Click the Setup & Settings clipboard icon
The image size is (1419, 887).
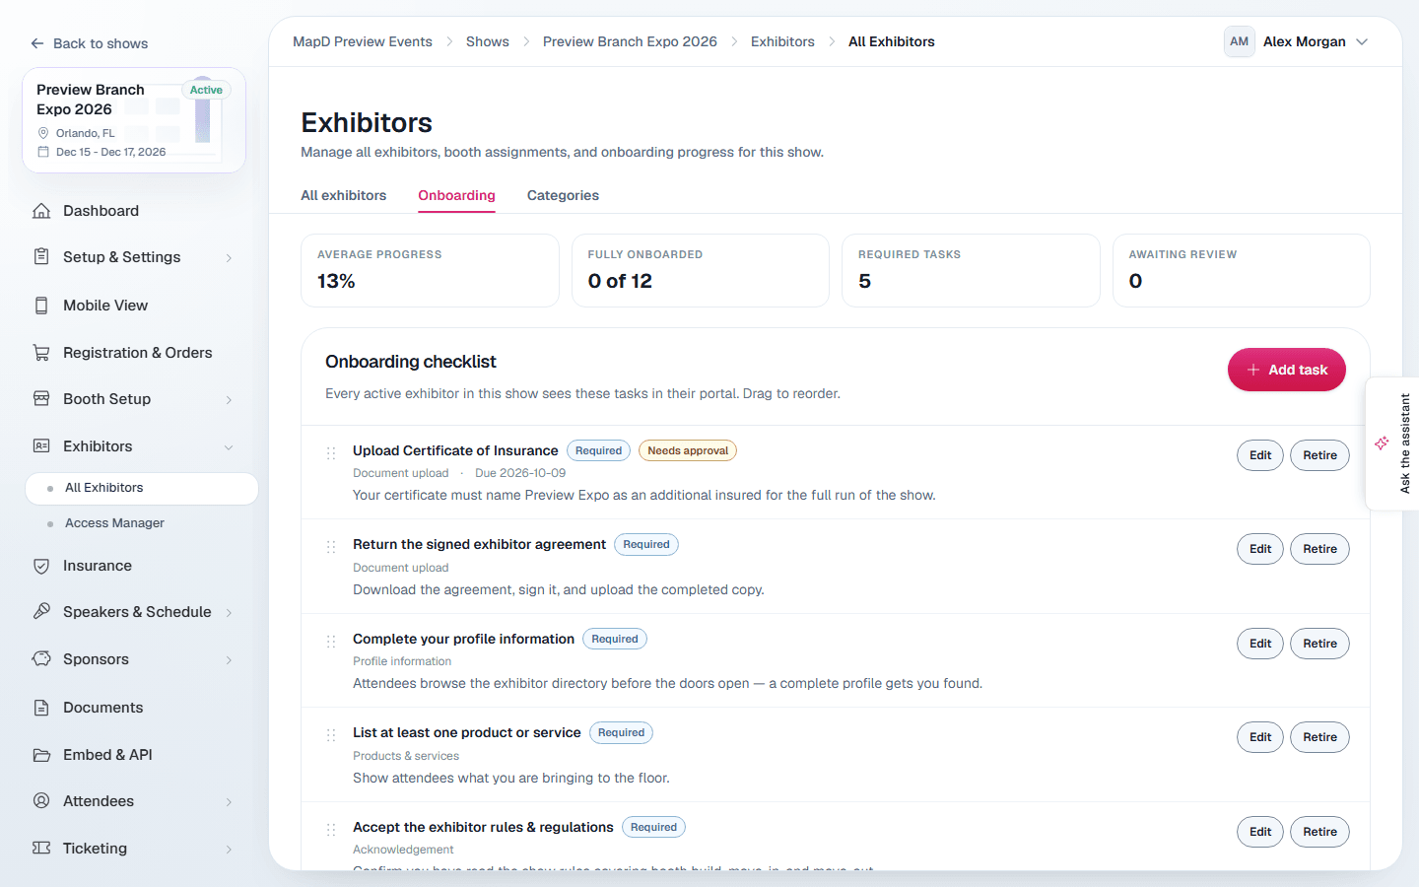(x=41, y=257)
